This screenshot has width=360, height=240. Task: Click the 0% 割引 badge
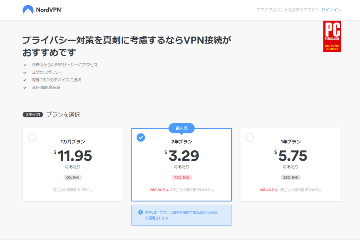[73, 177]
